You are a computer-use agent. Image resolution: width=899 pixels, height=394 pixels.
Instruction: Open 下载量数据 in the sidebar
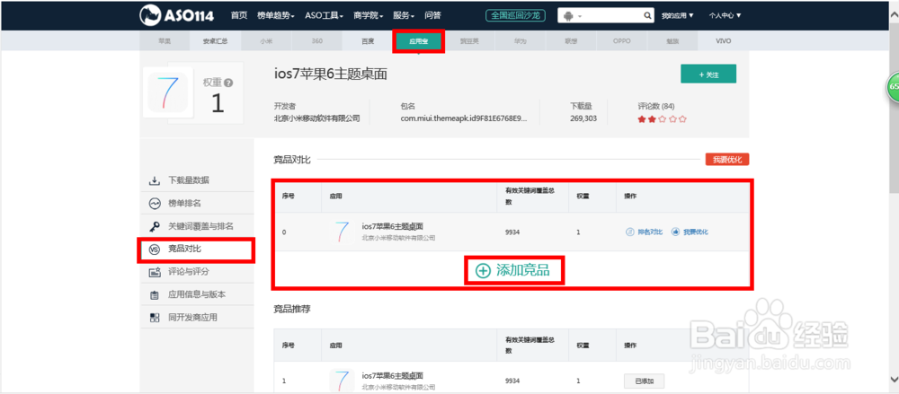[197, 180]
